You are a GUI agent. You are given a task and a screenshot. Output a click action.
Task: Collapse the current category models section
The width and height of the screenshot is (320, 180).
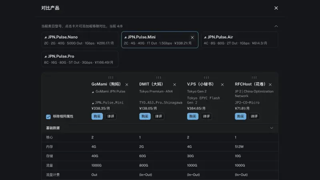tap(276, 26)
